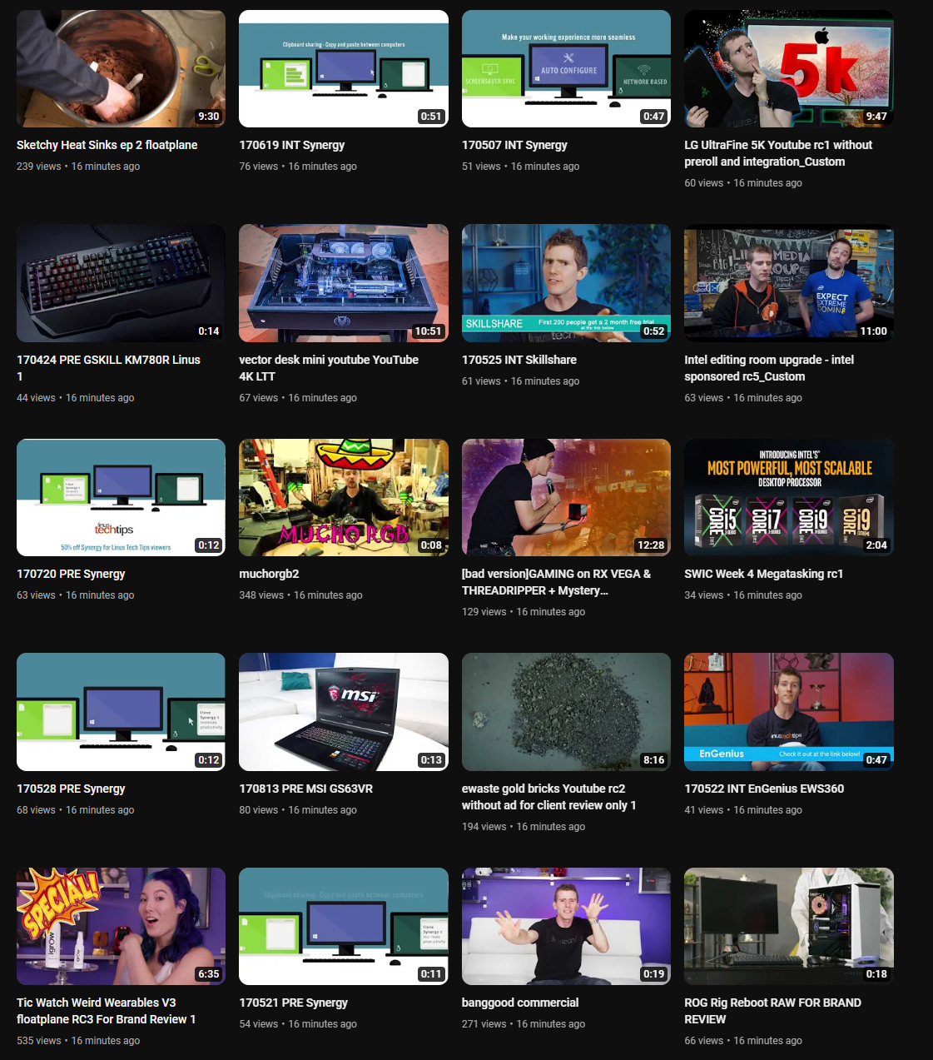Click '34 views' under SWIC Week 4
The width and height of the screenshot is (933, 1060).
[704, 595]
